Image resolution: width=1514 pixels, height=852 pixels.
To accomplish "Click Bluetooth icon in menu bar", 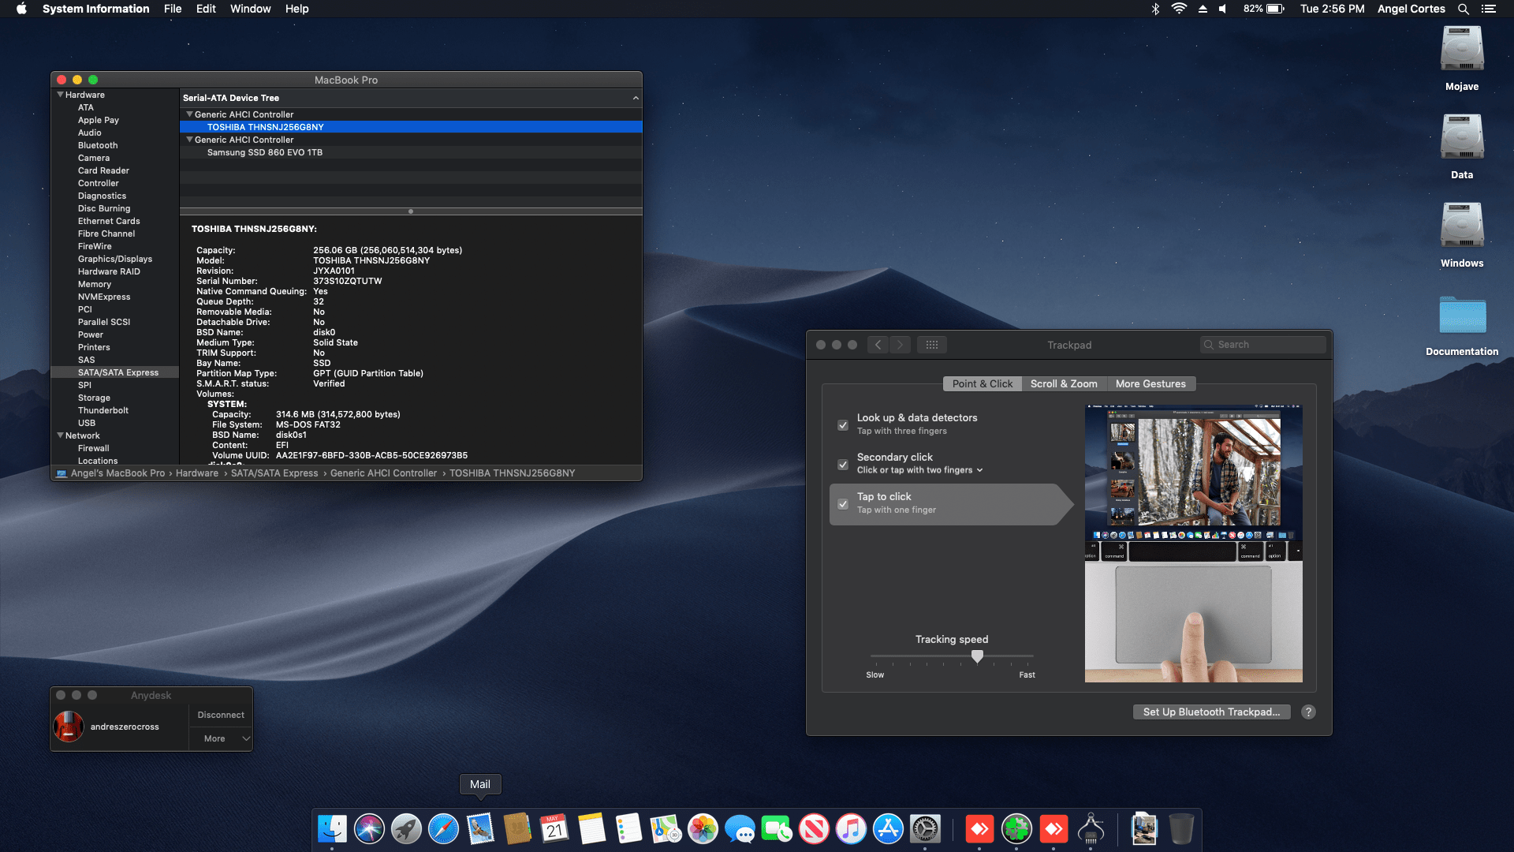I will click(1155, 9).
